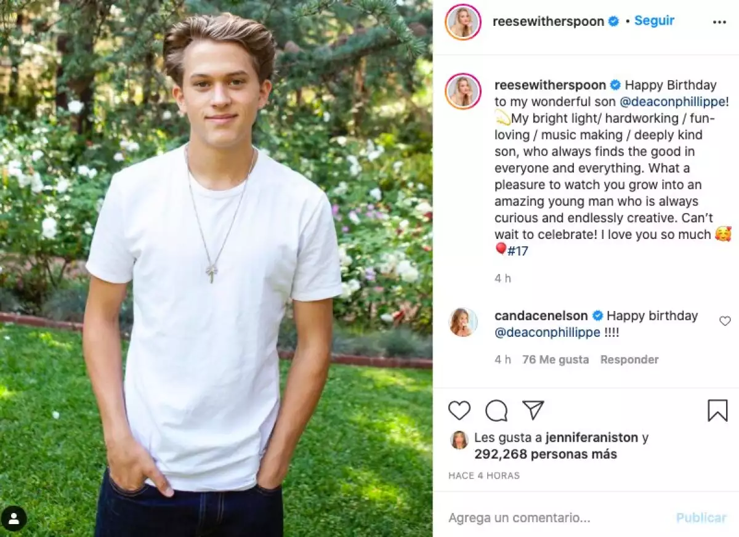The width and height of the screenshot is (739, 537).
Task: Open reesewitherspoon profile picture in header
Action: [x=463, y=22]
